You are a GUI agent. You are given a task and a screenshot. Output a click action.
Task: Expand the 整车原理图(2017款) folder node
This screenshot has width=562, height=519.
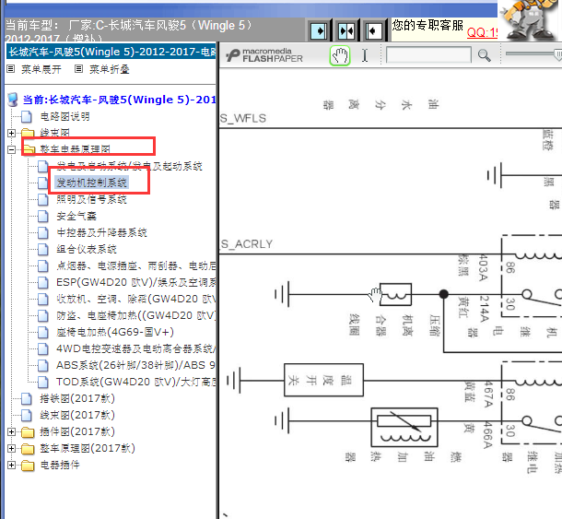[x=11, y=448]
